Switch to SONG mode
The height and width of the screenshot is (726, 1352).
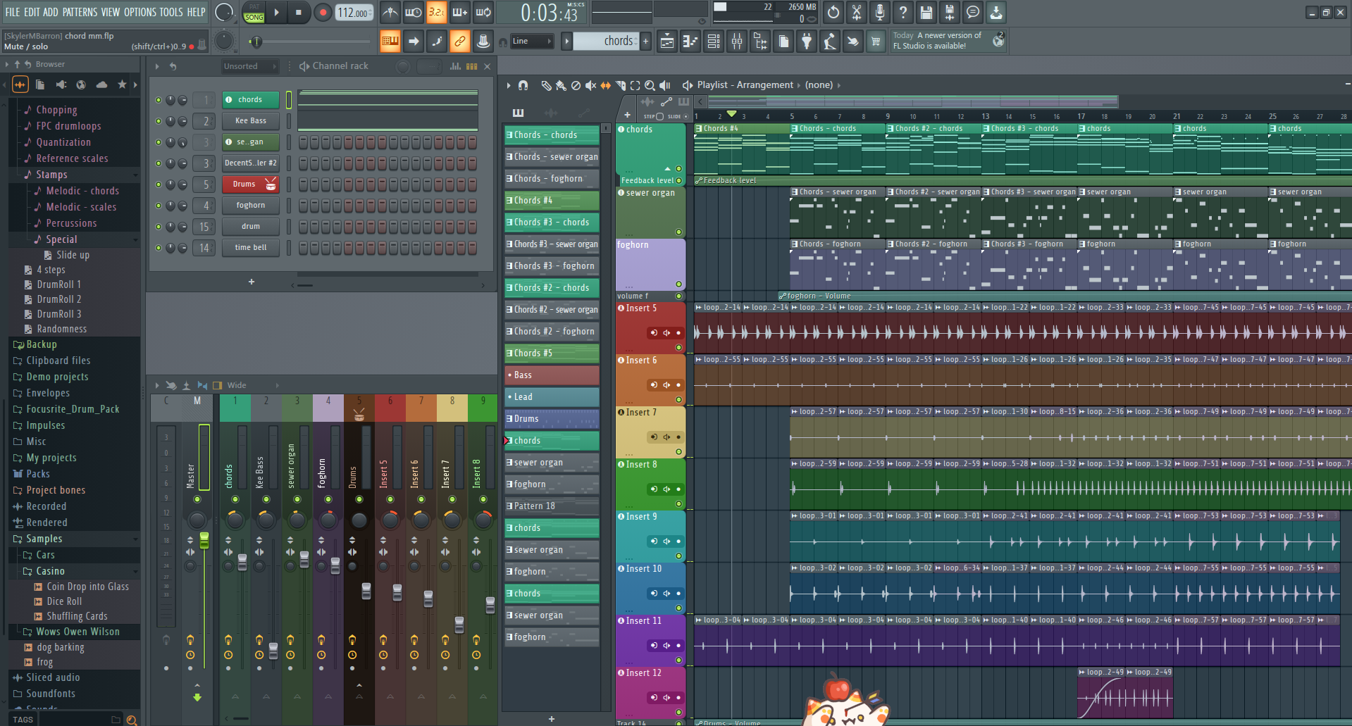pos(254,17)
